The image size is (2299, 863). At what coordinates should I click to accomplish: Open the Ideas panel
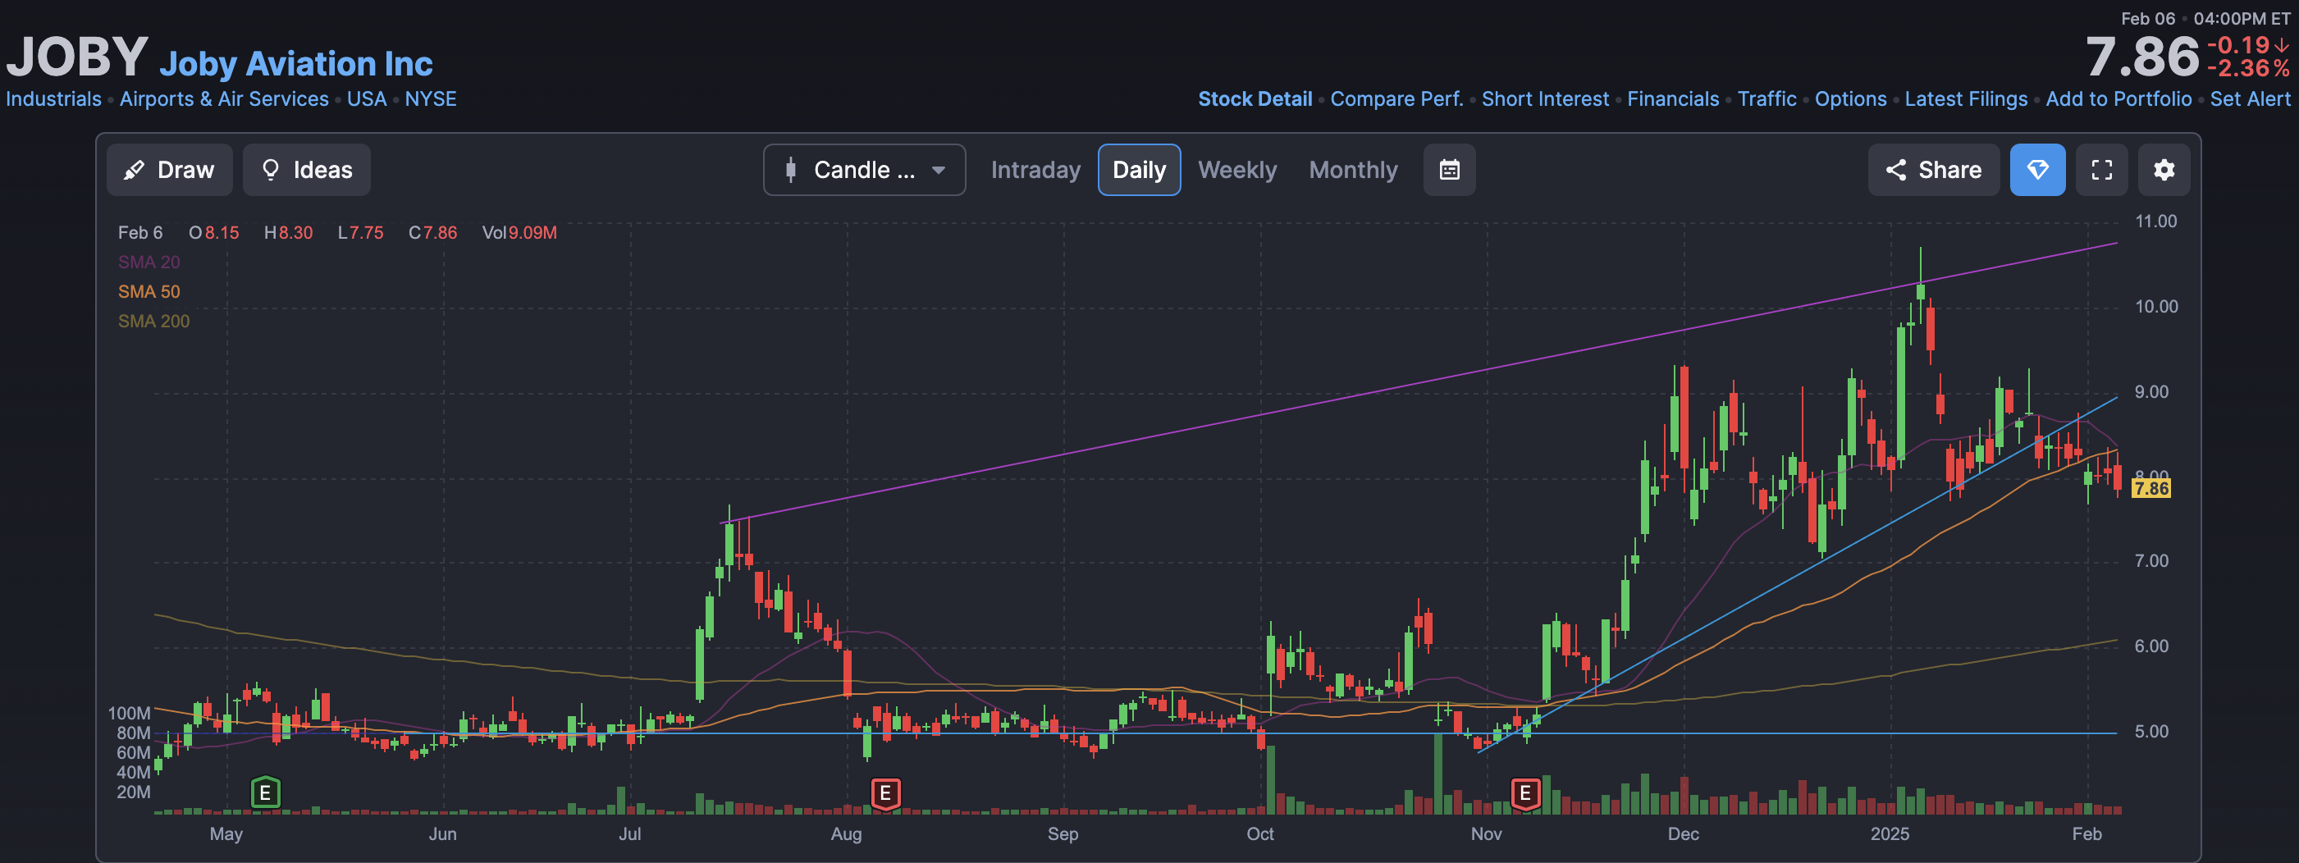coord(307,170)
